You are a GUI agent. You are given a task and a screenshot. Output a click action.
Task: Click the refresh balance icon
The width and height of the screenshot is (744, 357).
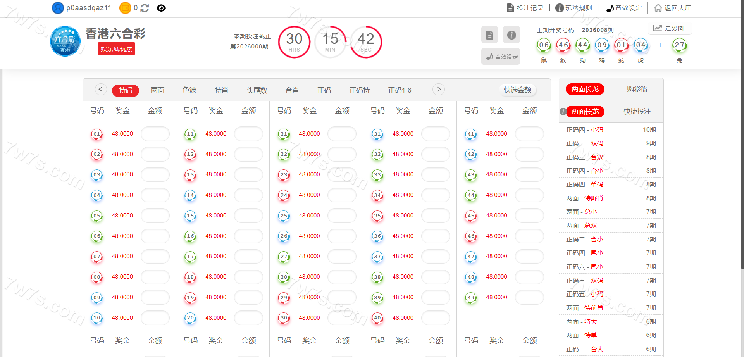145,8
